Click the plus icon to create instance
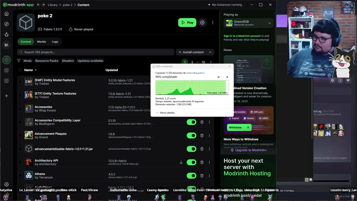This screenshot has height=201, width=357. pyautogui.click(x=6, y=96)
